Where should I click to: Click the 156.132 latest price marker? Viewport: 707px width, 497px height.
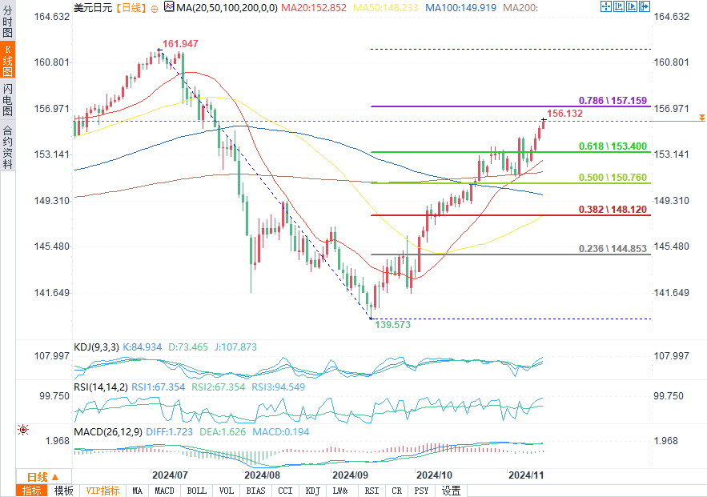point(565,114)
